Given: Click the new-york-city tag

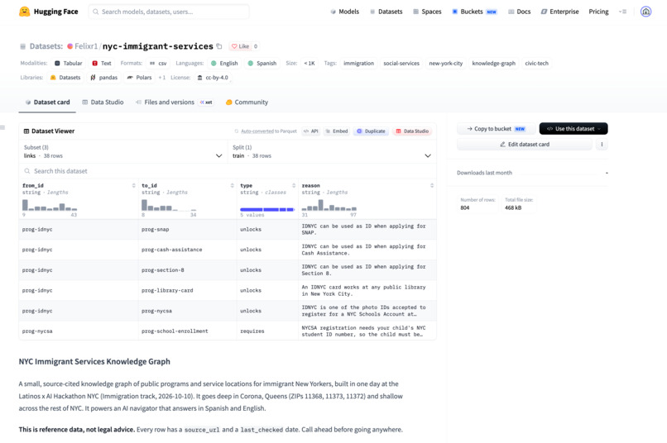Looking at the screenshot, I should [445, 63].
